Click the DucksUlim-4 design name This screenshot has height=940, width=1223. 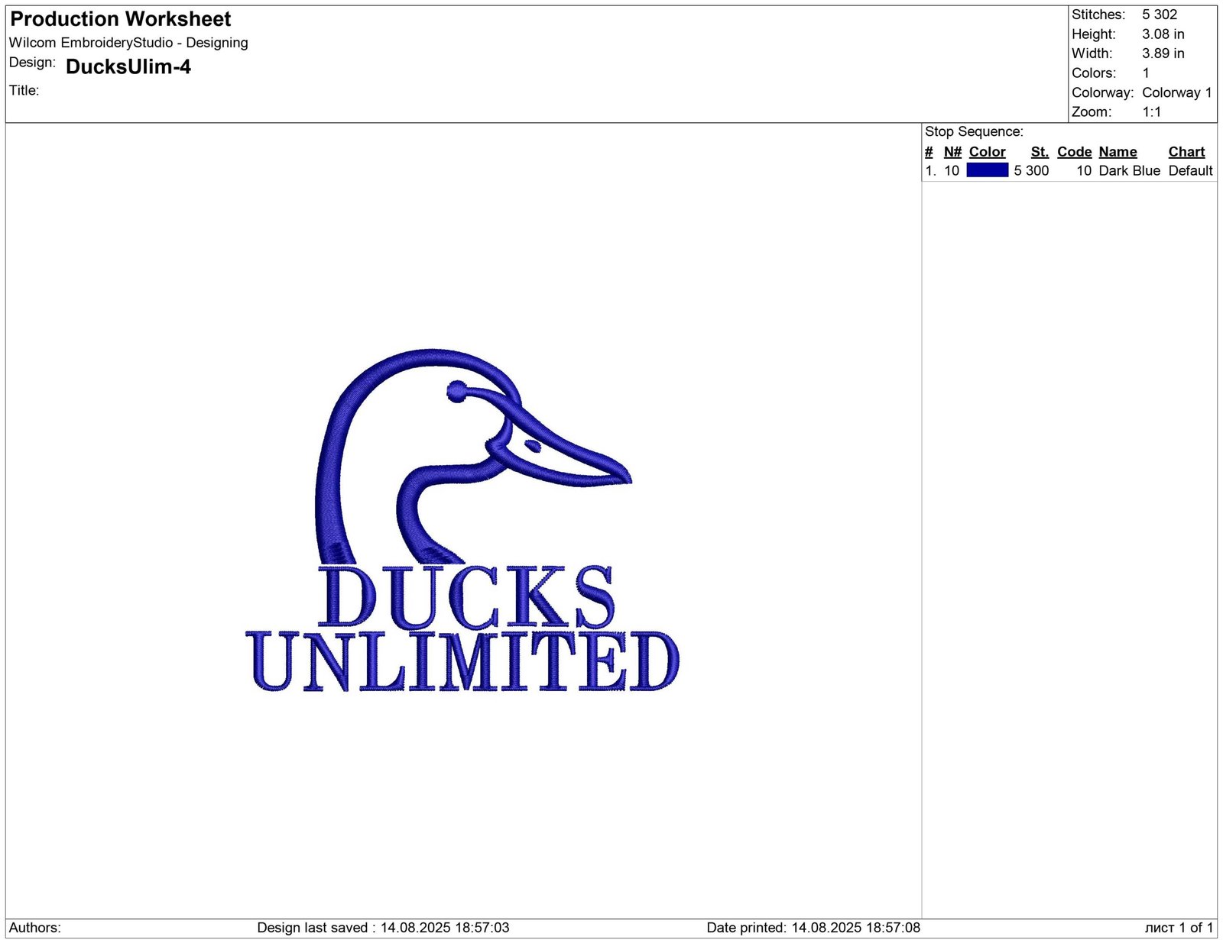coord(128,67)
